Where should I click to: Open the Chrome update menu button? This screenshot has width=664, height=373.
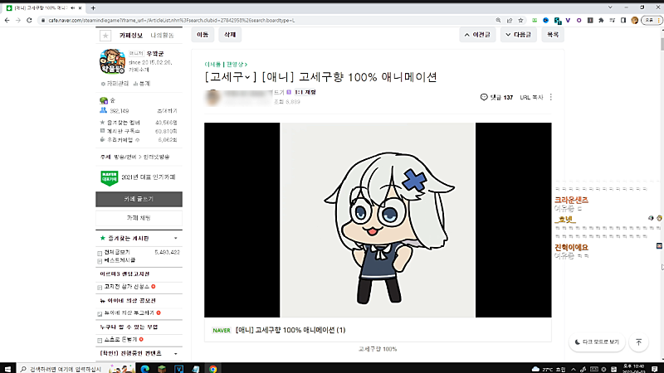pyautogui.click(x=652, y=20)
